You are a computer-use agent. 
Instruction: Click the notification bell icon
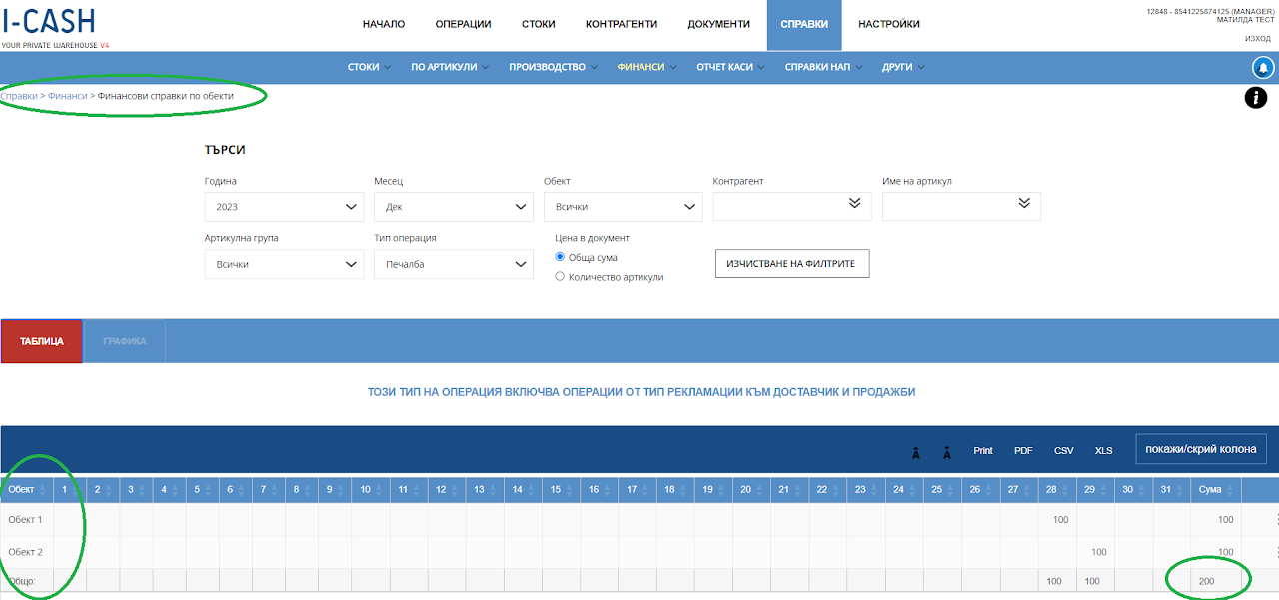(1263, 68)
